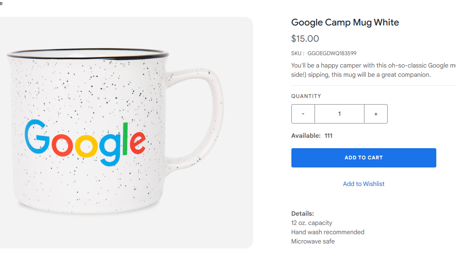456x262 pixels.
Task: Click the SKU number GGOEGDWQ183599
Action: pos(332,54)
